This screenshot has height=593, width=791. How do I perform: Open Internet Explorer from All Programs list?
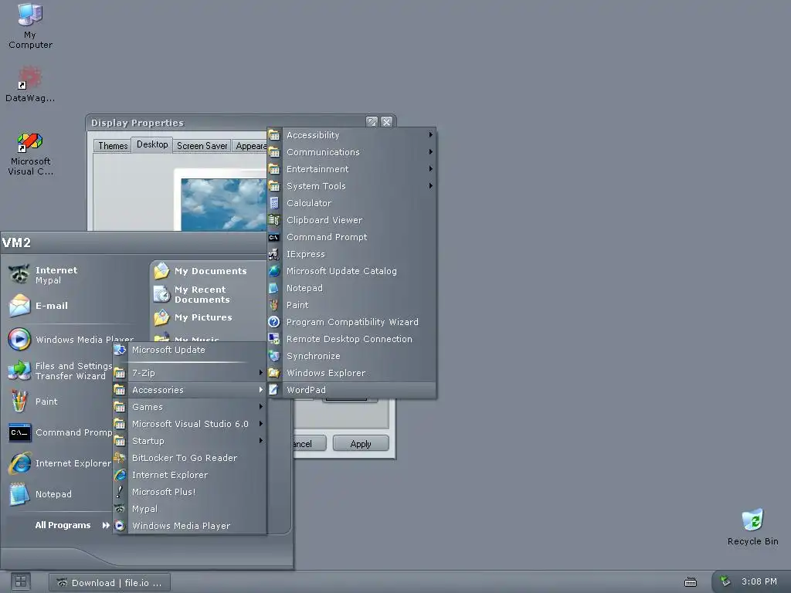(x=189, y=475)
